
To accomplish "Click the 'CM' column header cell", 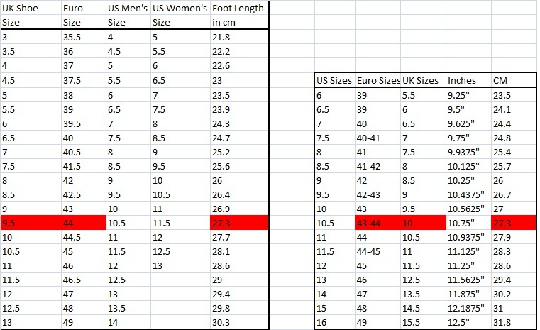I will 514,80.
